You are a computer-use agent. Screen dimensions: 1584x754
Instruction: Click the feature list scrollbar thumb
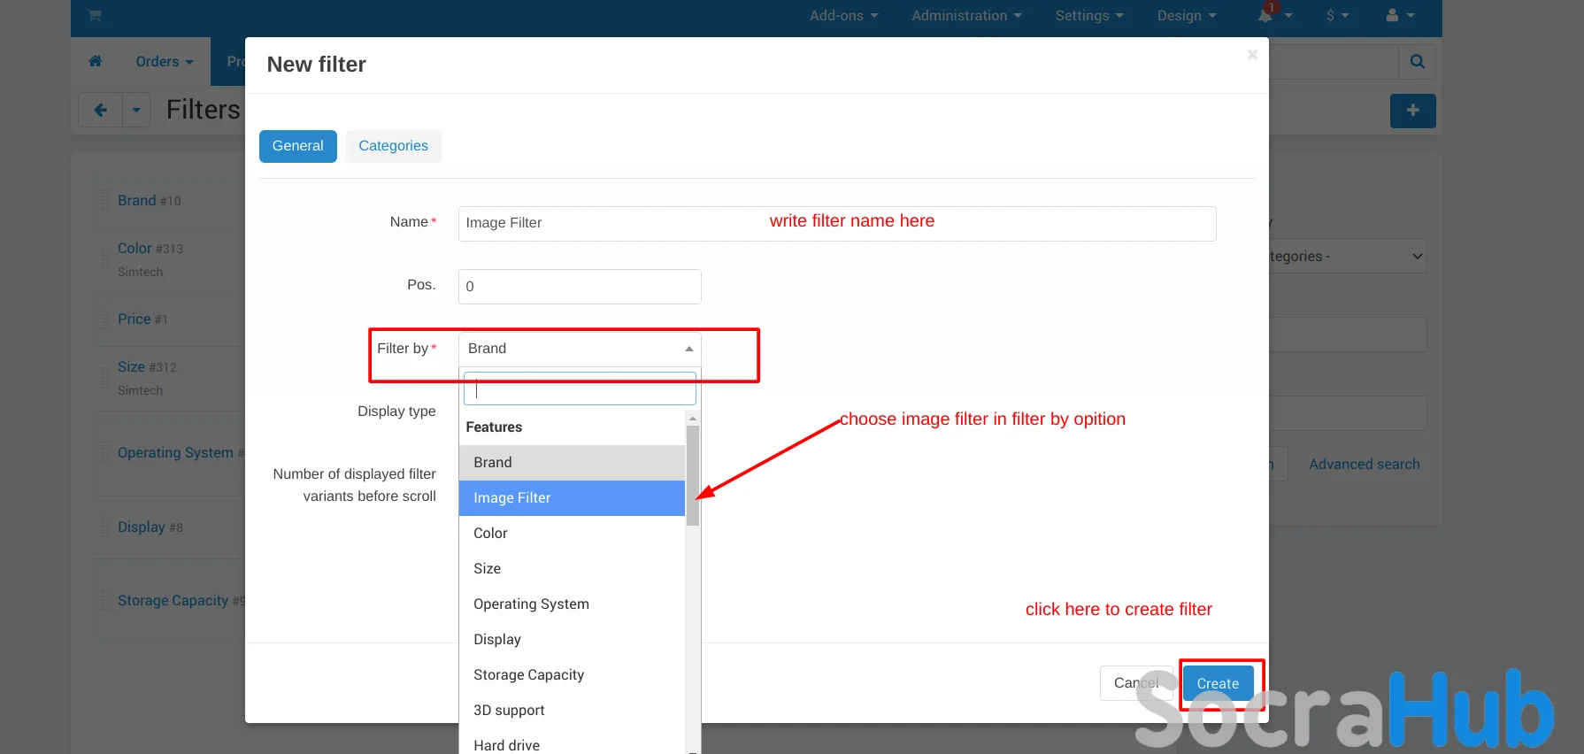click(x=693, y=474)
